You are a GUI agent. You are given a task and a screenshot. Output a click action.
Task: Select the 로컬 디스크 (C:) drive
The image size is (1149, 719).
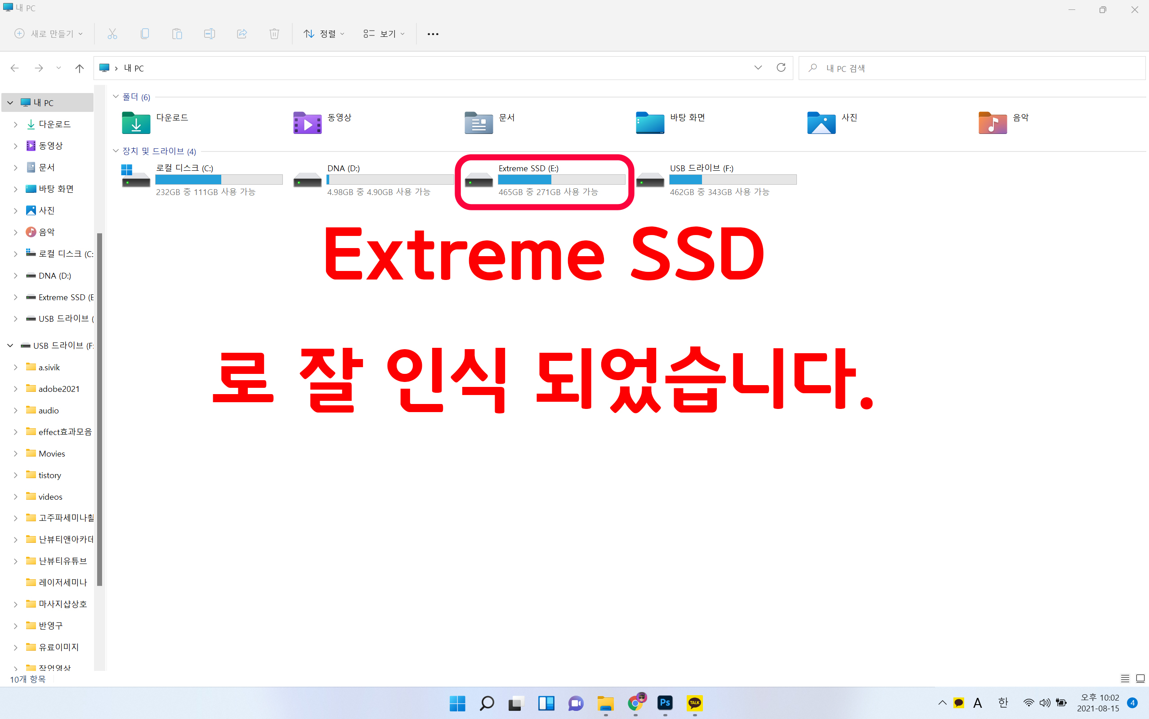[x=202, y=180]
